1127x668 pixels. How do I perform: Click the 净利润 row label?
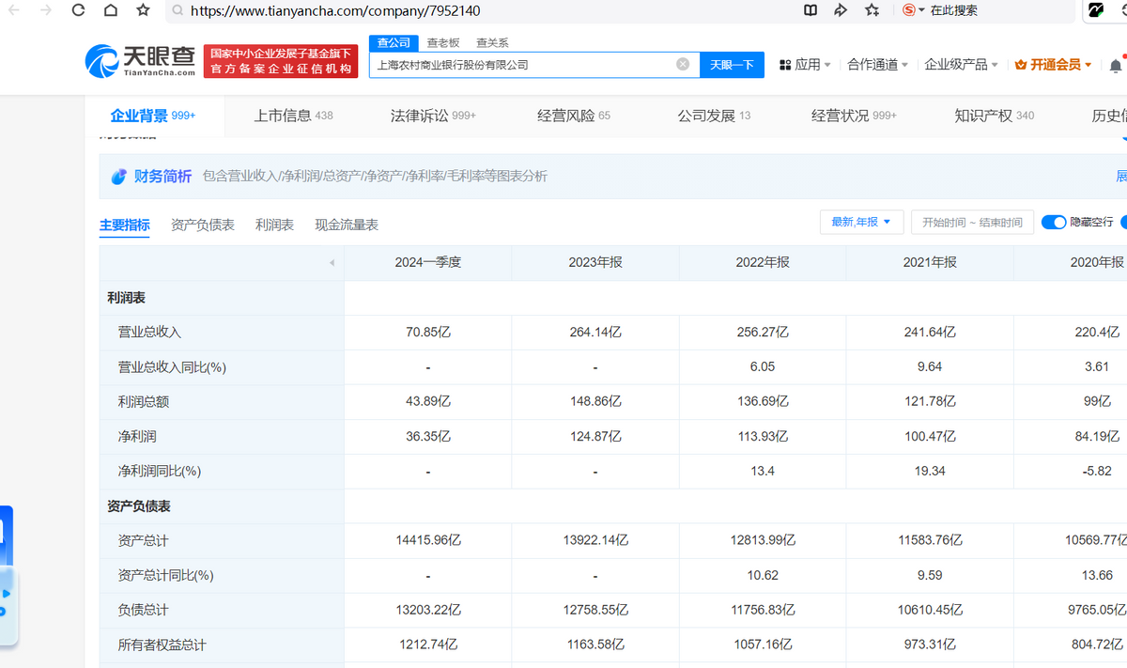(x=136, y=437)
